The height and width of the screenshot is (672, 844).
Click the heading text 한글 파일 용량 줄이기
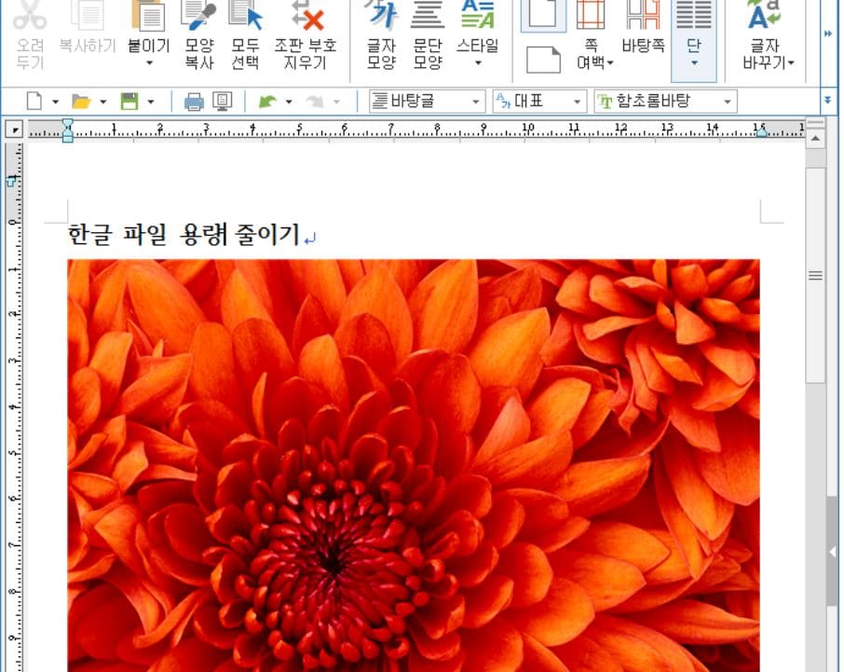(184, 235)
